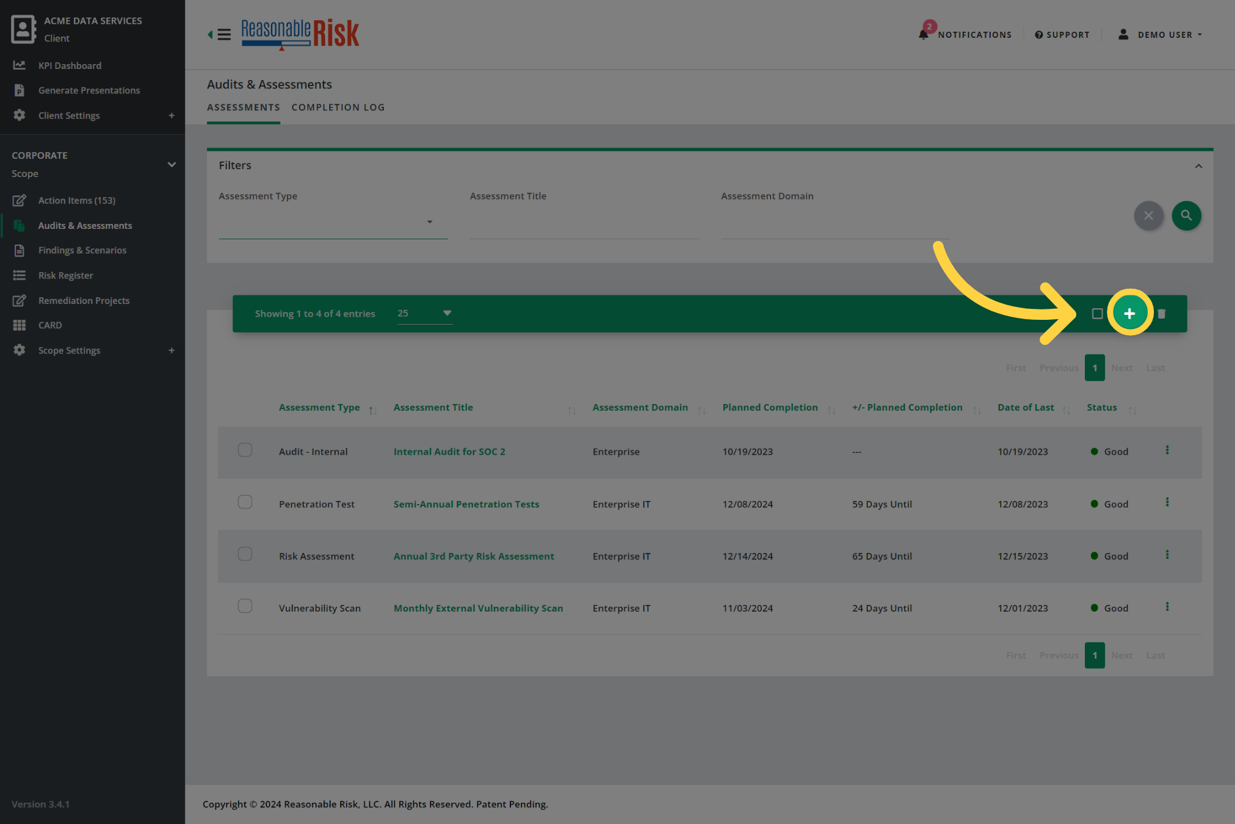The width and height of the screenshot is (1235, 824).
Task: Open Semi-Annual Penetration Tests link
Action: (x=466, y=504)
